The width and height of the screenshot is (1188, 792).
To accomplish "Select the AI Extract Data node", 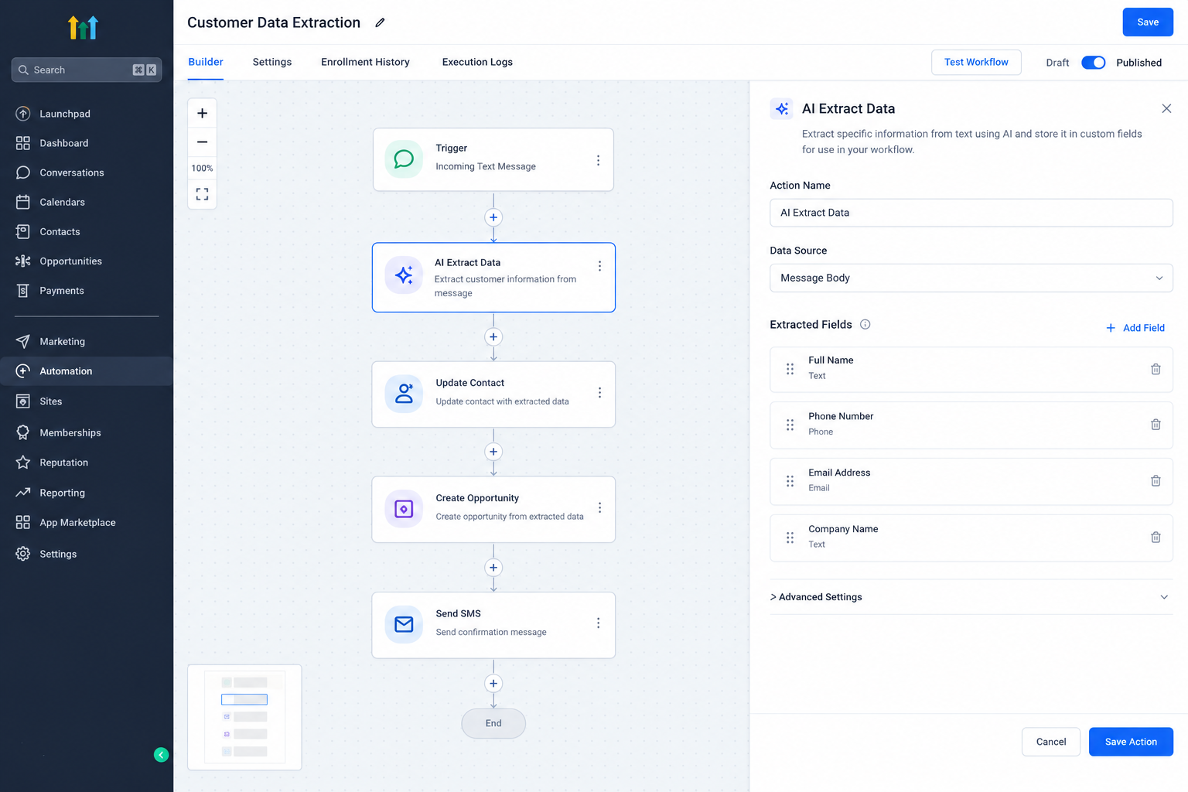I will pyautogui.click(x=493, y=278).
